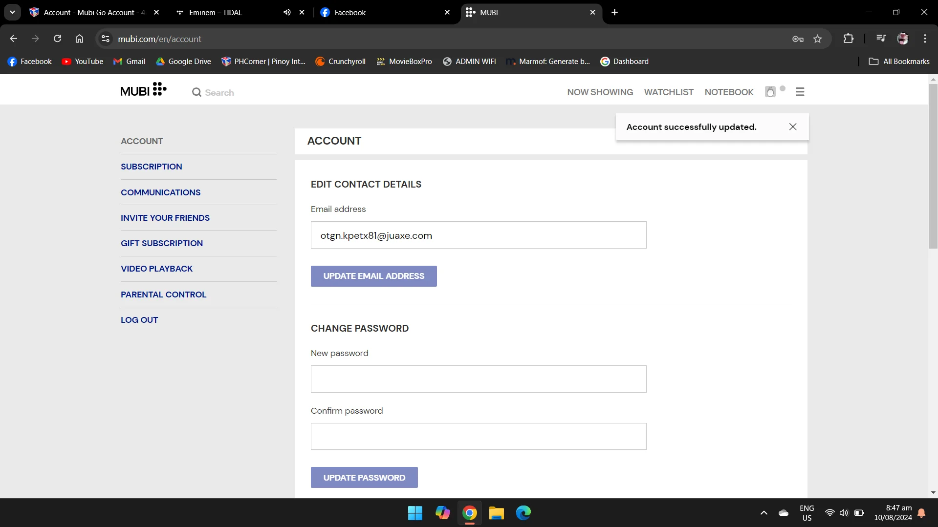Click the MUBI logo
This screenshot has height=527, width=938.
(x=143, y=90)
